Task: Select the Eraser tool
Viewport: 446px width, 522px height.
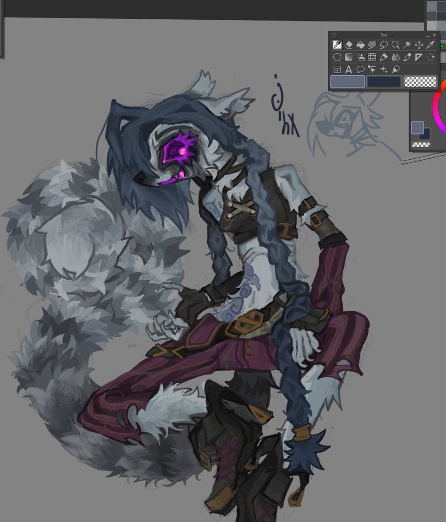Action: click(348, 44)
